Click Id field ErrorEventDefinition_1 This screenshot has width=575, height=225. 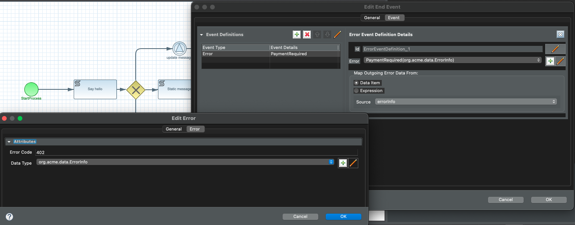[452, 49]
